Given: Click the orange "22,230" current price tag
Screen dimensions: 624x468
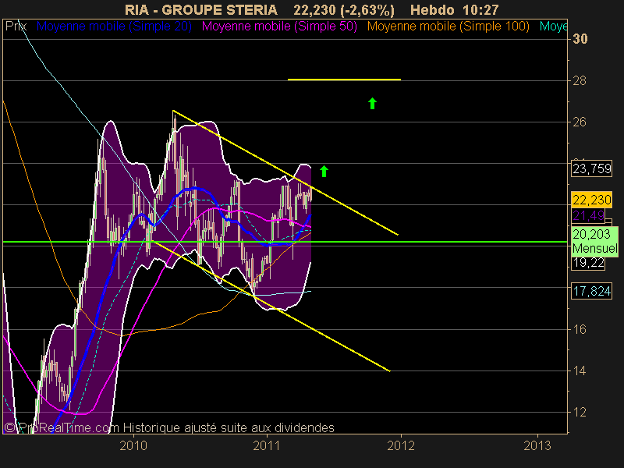Looking at the screenshot, I should (592, 200).
